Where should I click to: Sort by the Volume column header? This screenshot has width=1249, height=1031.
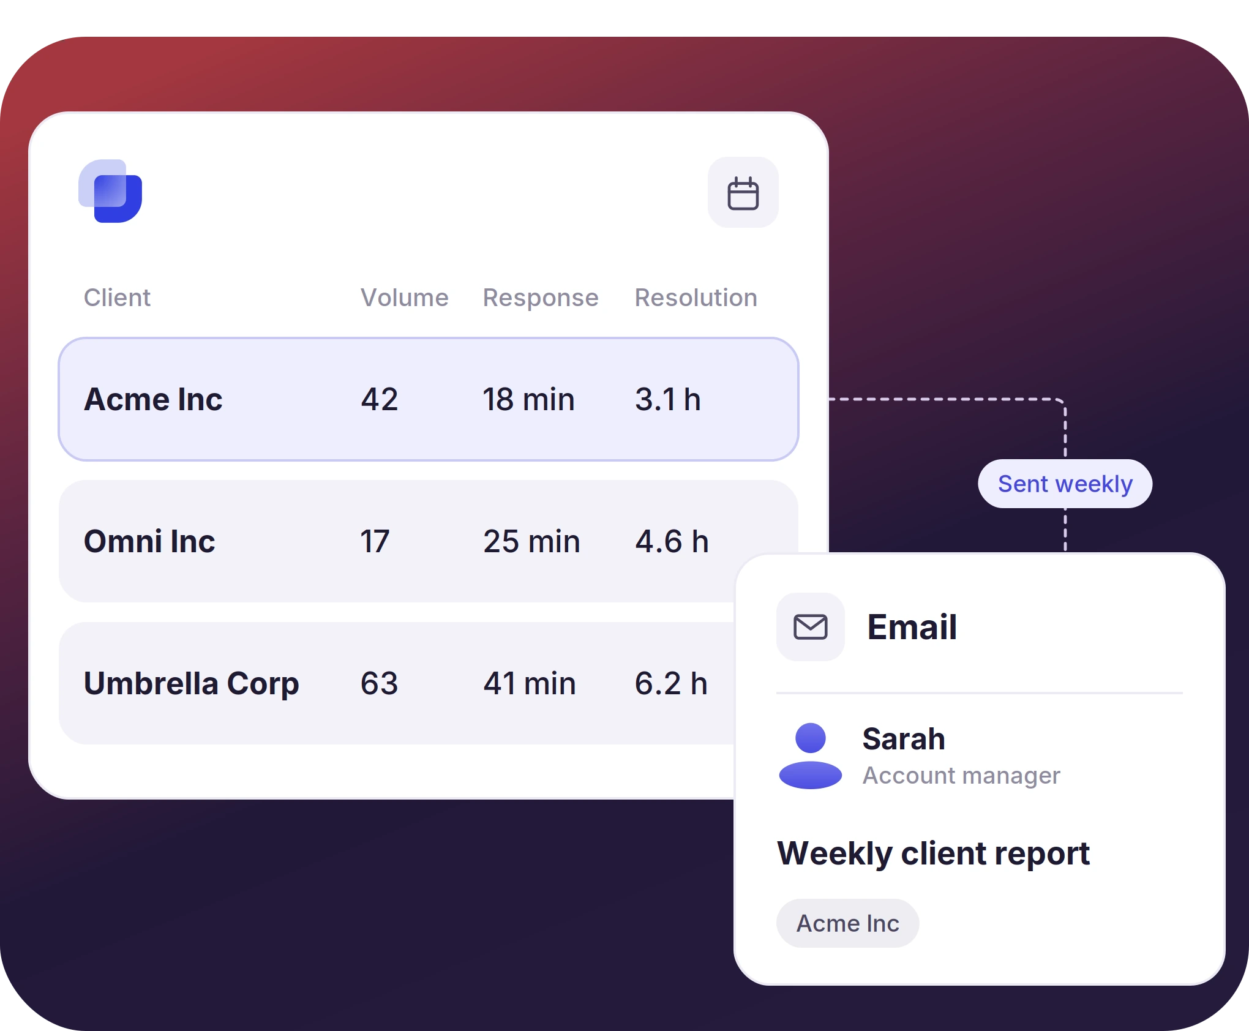point(404,298)
